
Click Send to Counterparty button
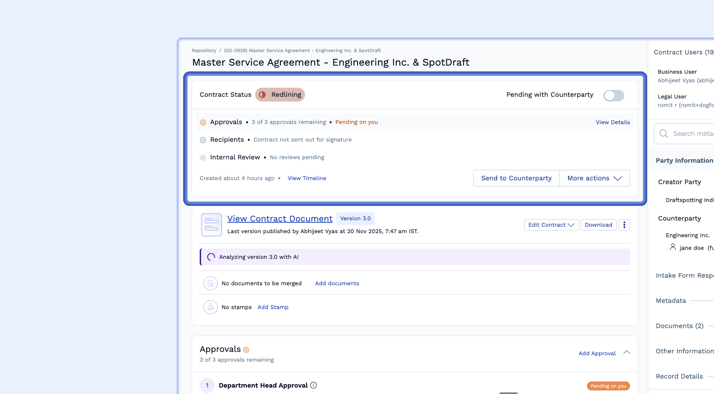point(516,178)
